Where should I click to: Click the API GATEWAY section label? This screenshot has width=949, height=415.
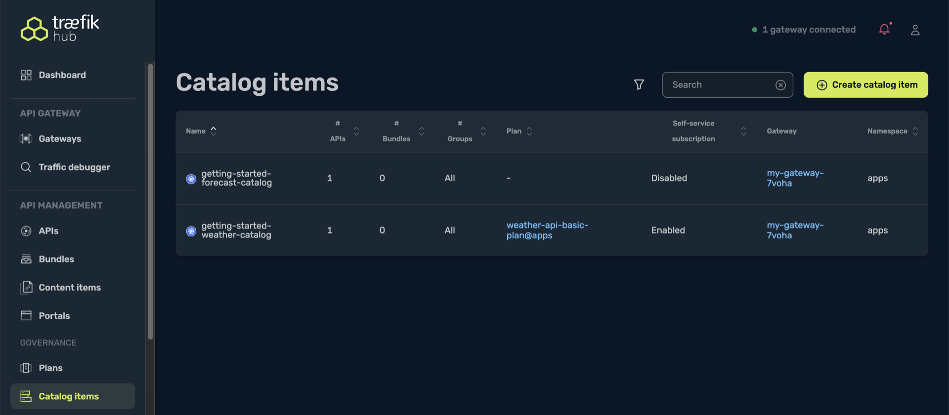tap(50, 113)
